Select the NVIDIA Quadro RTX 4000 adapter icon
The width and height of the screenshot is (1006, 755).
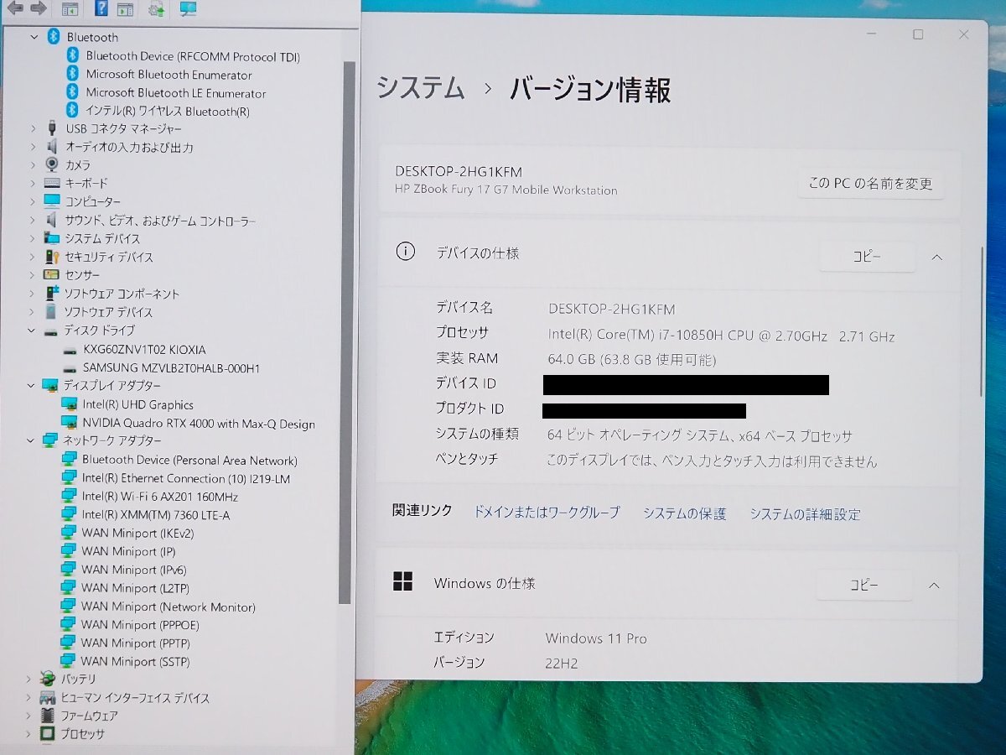[70, 424]
